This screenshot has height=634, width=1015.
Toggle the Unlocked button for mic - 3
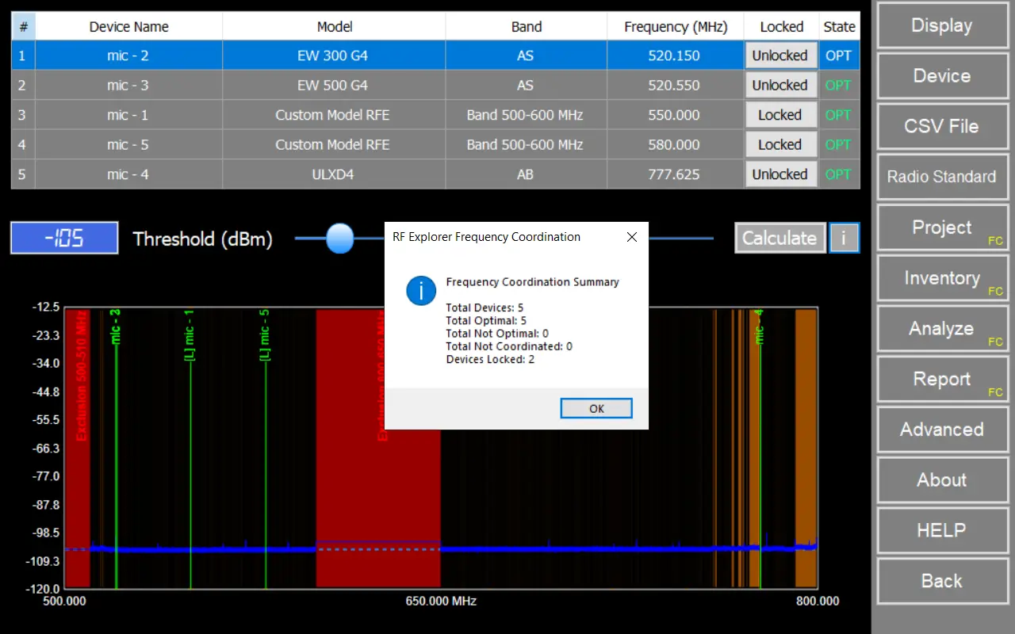point(780,86)
